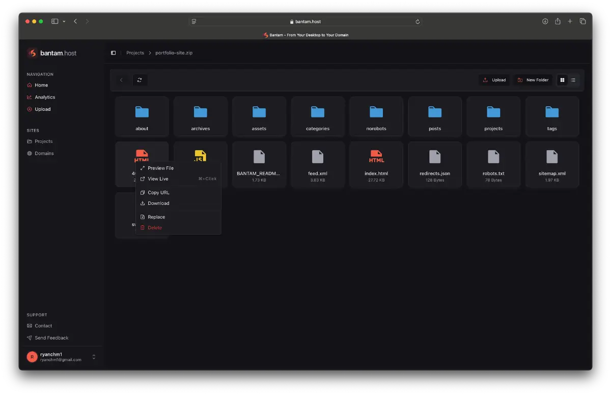Open Safari sidebar dropdown chevron

click(64, 21)
